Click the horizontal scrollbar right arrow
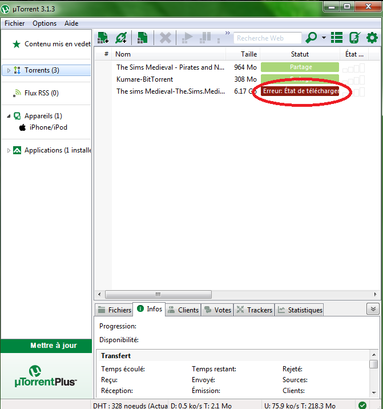Screen dimensions: 383x409 pos(375,295)
